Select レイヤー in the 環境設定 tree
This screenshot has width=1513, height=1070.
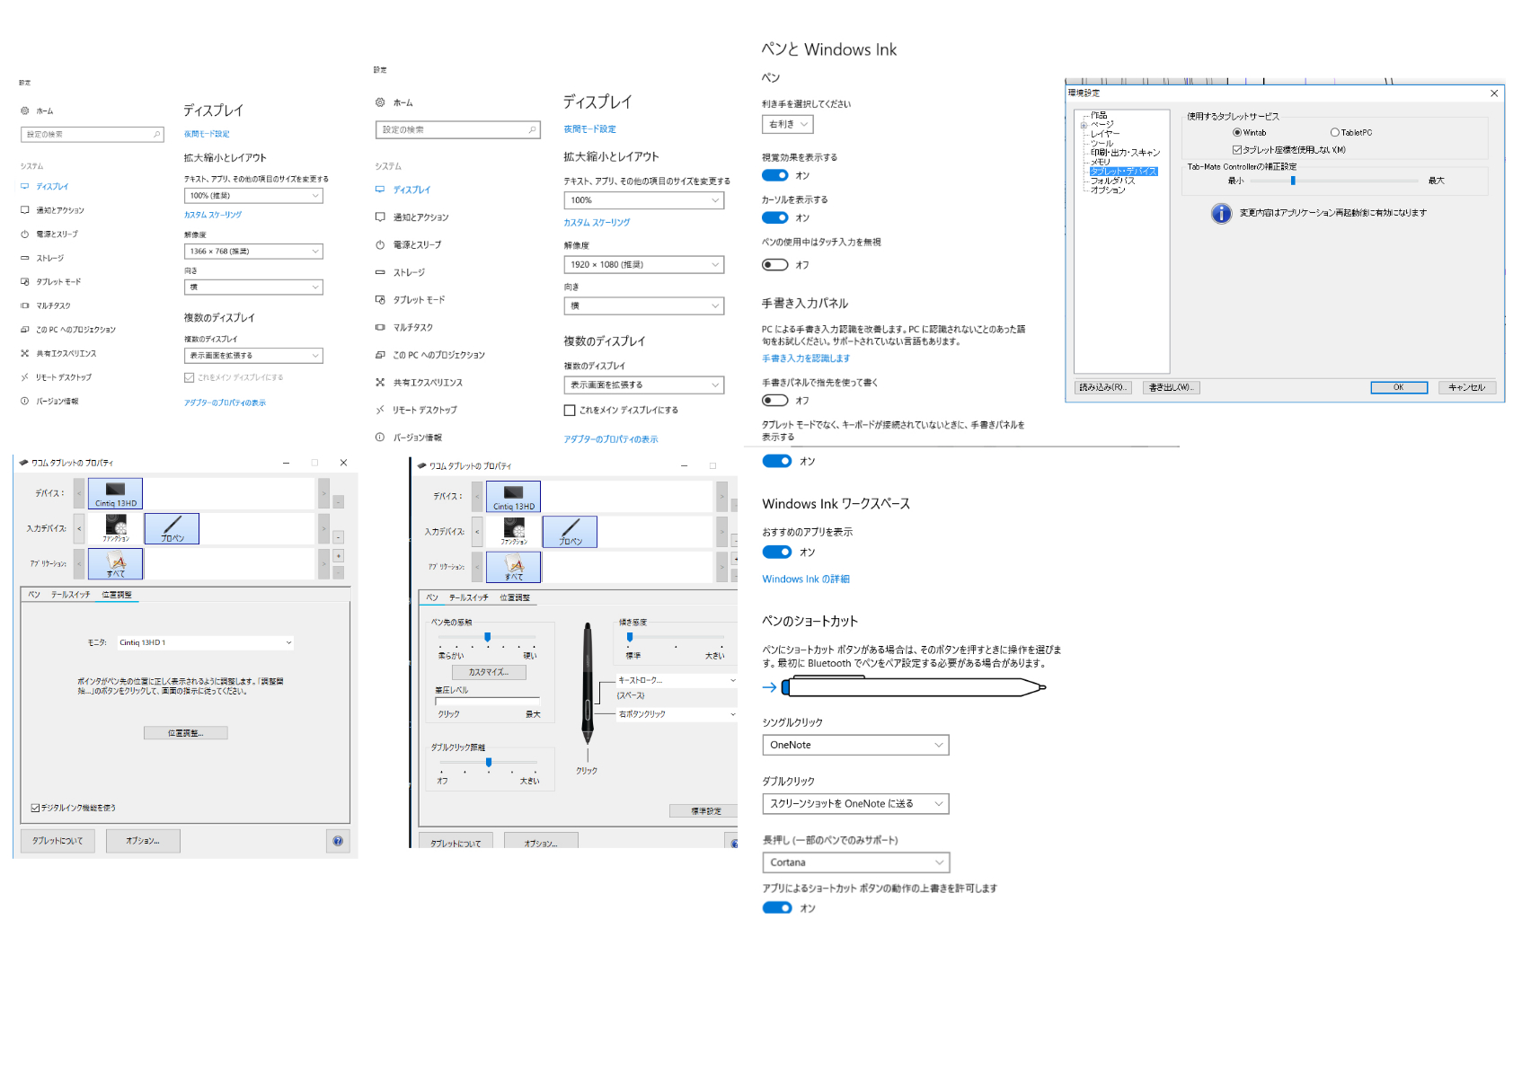[1105, 134]
